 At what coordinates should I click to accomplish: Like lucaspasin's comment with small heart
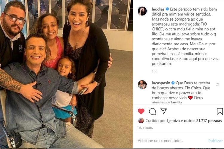(x=217, y=85)
